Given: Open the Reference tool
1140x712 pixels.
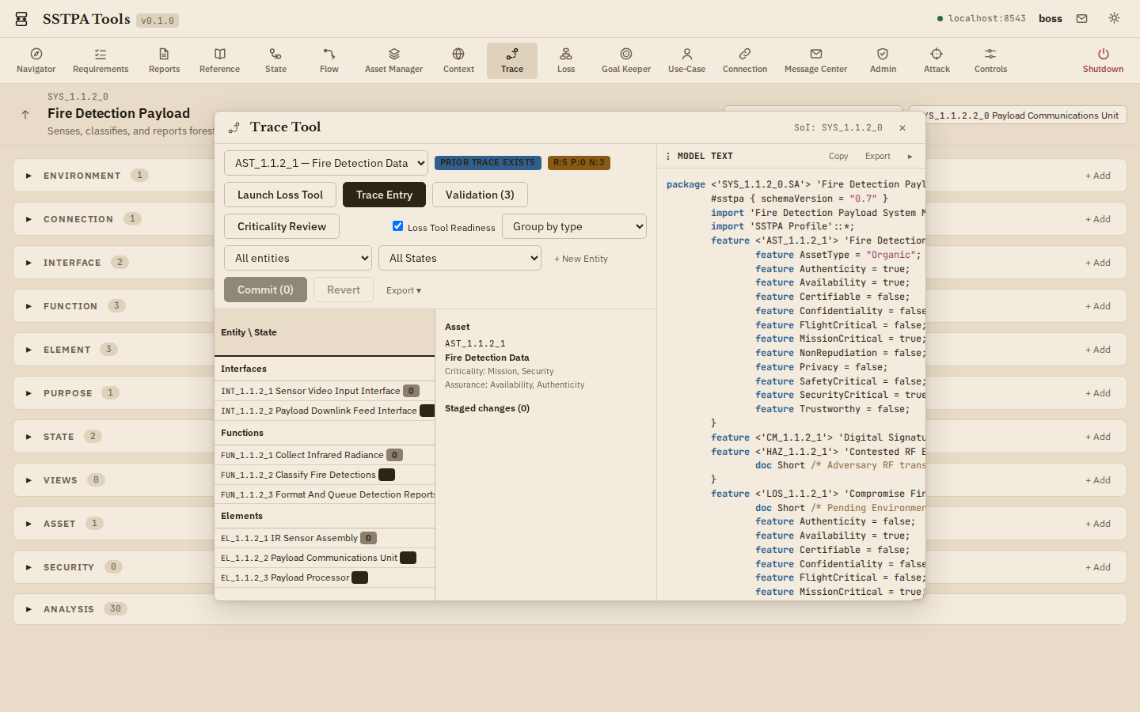Looking at the screenshot, I should (220, 61).
